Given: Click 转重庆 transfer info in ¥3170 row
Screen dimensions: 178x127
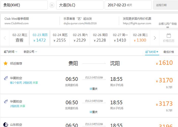Looking at the screenshot, I should 93,89.
